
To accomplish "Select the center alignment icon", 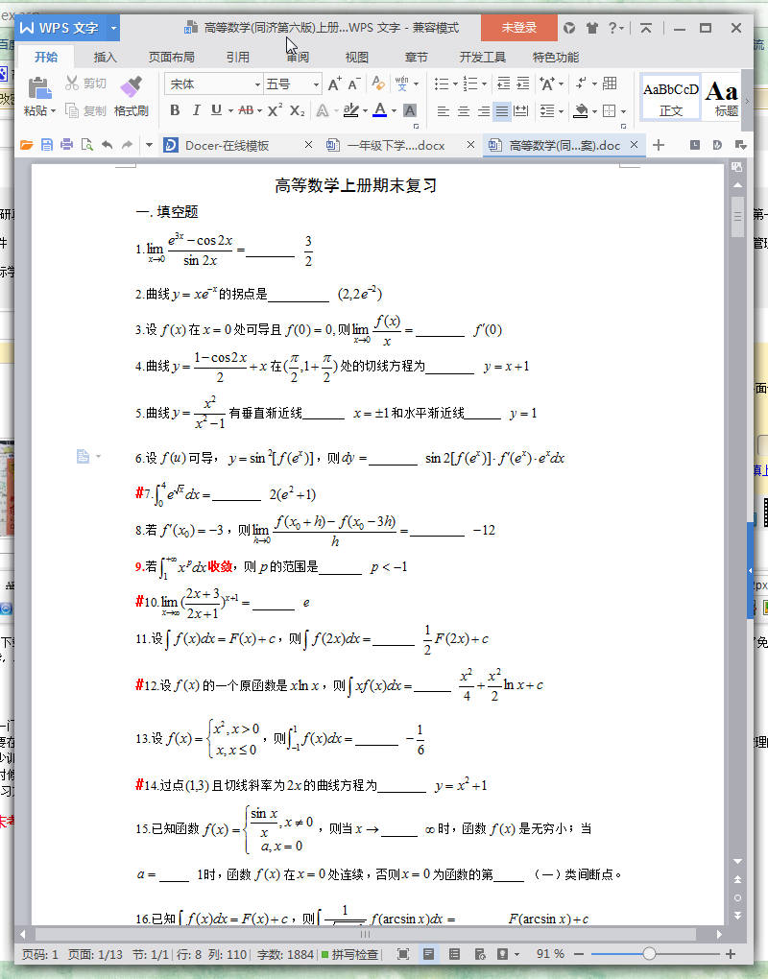I will click(463, 109).
